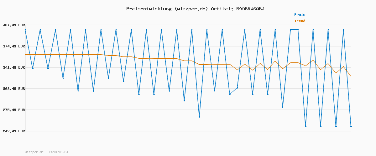
Task: Click the right end of the orange trend line
Action: (351, 76)
